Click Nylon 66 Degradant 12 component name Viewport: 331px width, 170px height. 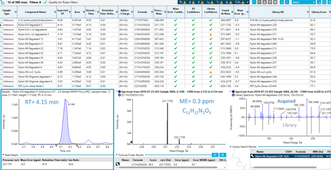click(x=31, y=39)
